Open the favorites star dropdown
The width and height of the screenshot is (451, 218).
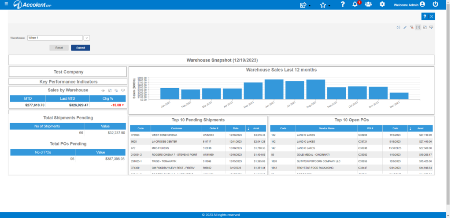(x=325, y=5)
